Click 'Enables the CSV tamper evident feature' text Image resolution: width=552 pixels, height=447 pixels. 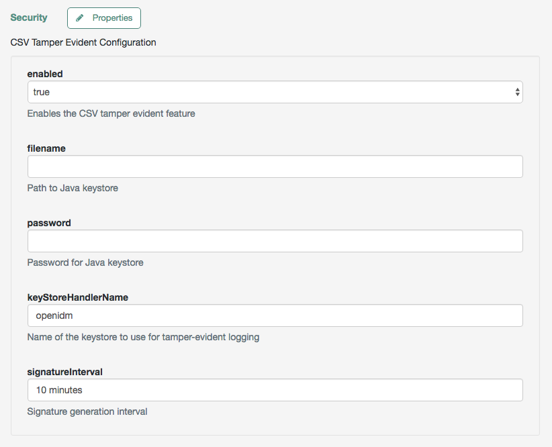[x=111, y=113]
